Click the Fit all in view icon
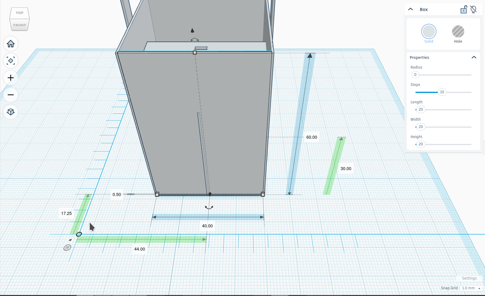 coord(11,61)
